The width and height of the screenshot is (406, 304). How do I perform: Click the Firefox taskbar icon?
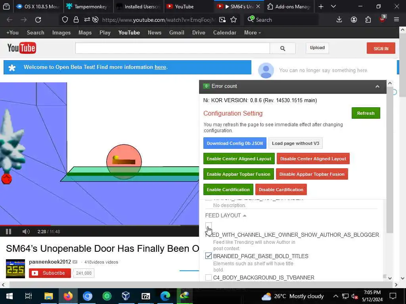click(x=68, y=296)
